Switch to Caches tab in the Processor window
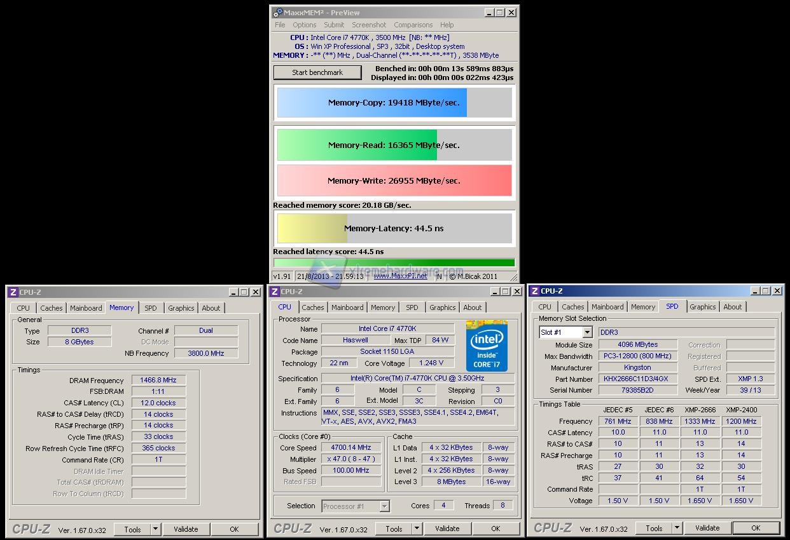This screenshot has width=790, height=540. click(x=313, y=307)
